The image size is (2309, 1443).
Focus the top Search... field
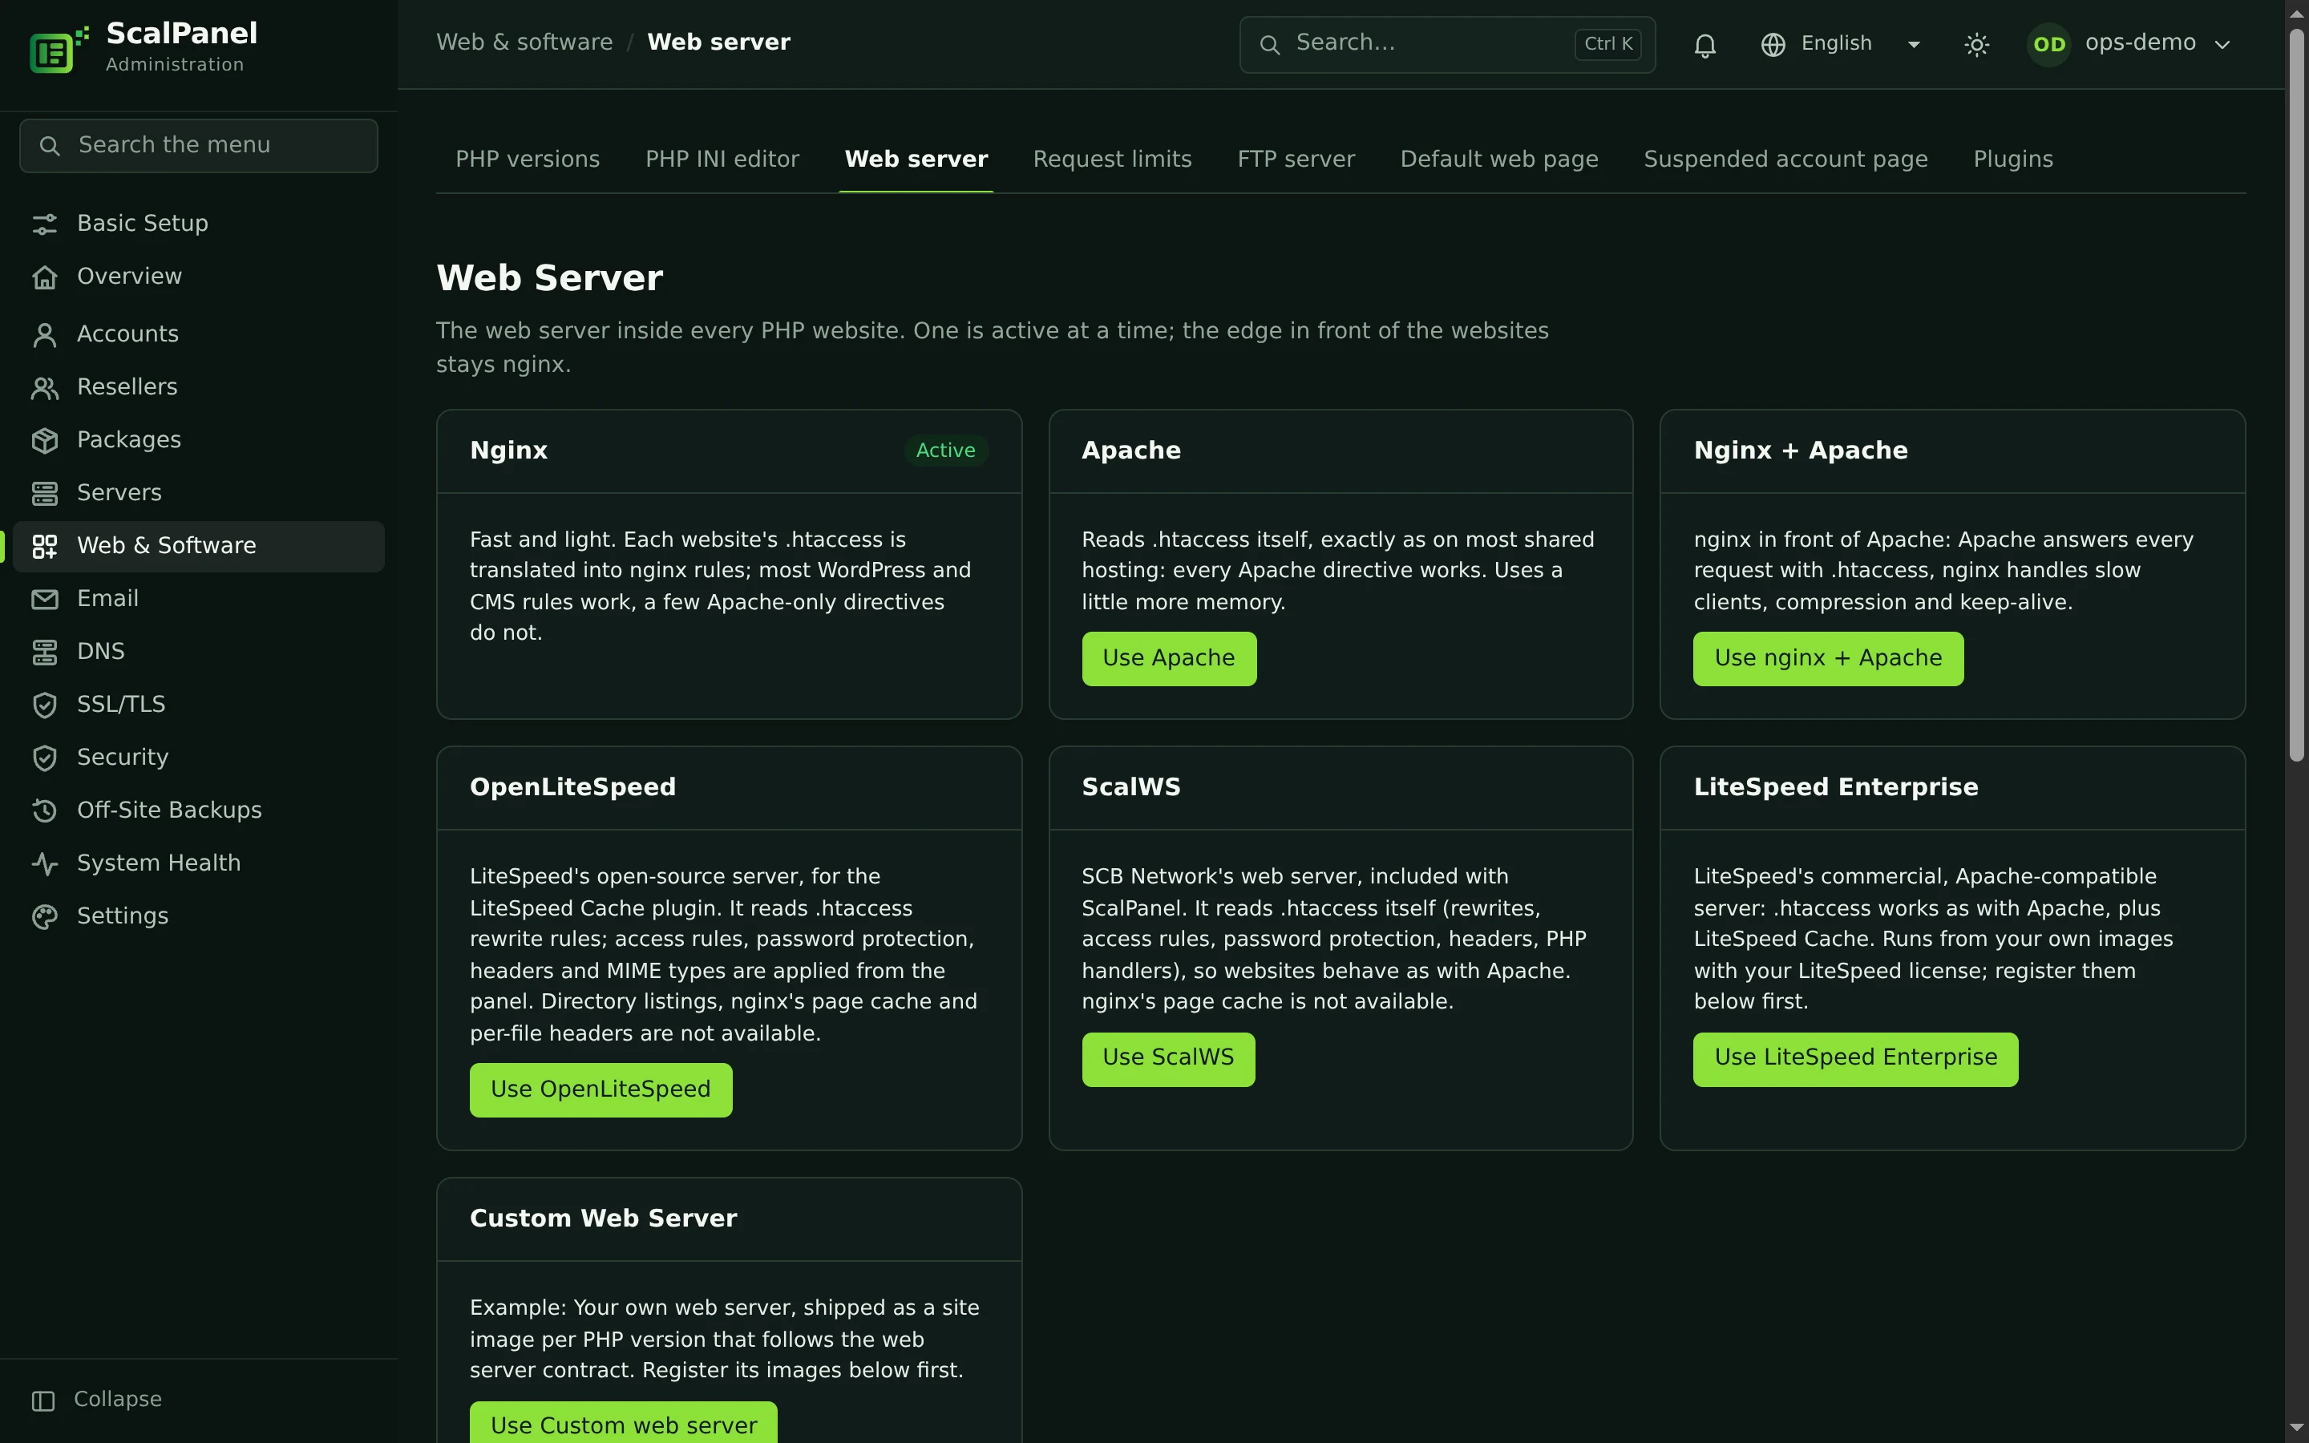[1446, 44]
